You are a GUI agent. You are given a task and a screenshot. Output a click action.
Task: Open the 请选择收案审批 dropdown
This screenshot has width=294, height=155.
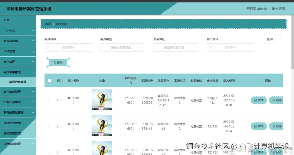pos(176,47)
